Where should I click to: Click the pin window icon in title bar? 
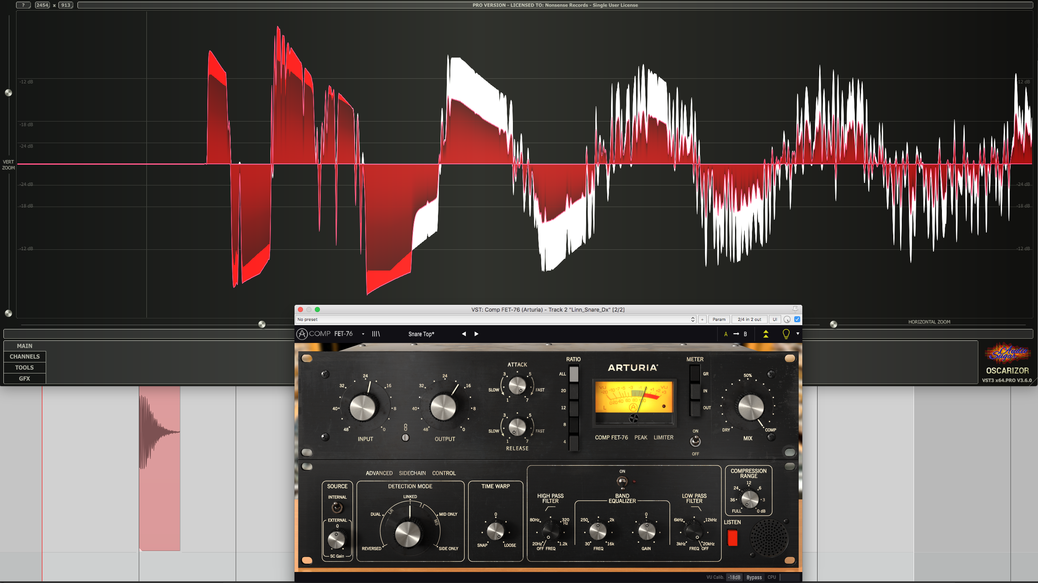(x=795, y=309)
